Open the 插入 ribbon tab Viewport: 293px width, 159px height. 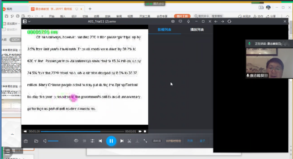[x=63, y=16]
